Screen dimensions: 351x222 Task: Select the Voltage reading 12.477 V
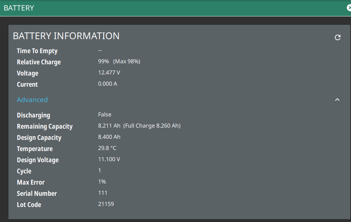pos(109,73)
